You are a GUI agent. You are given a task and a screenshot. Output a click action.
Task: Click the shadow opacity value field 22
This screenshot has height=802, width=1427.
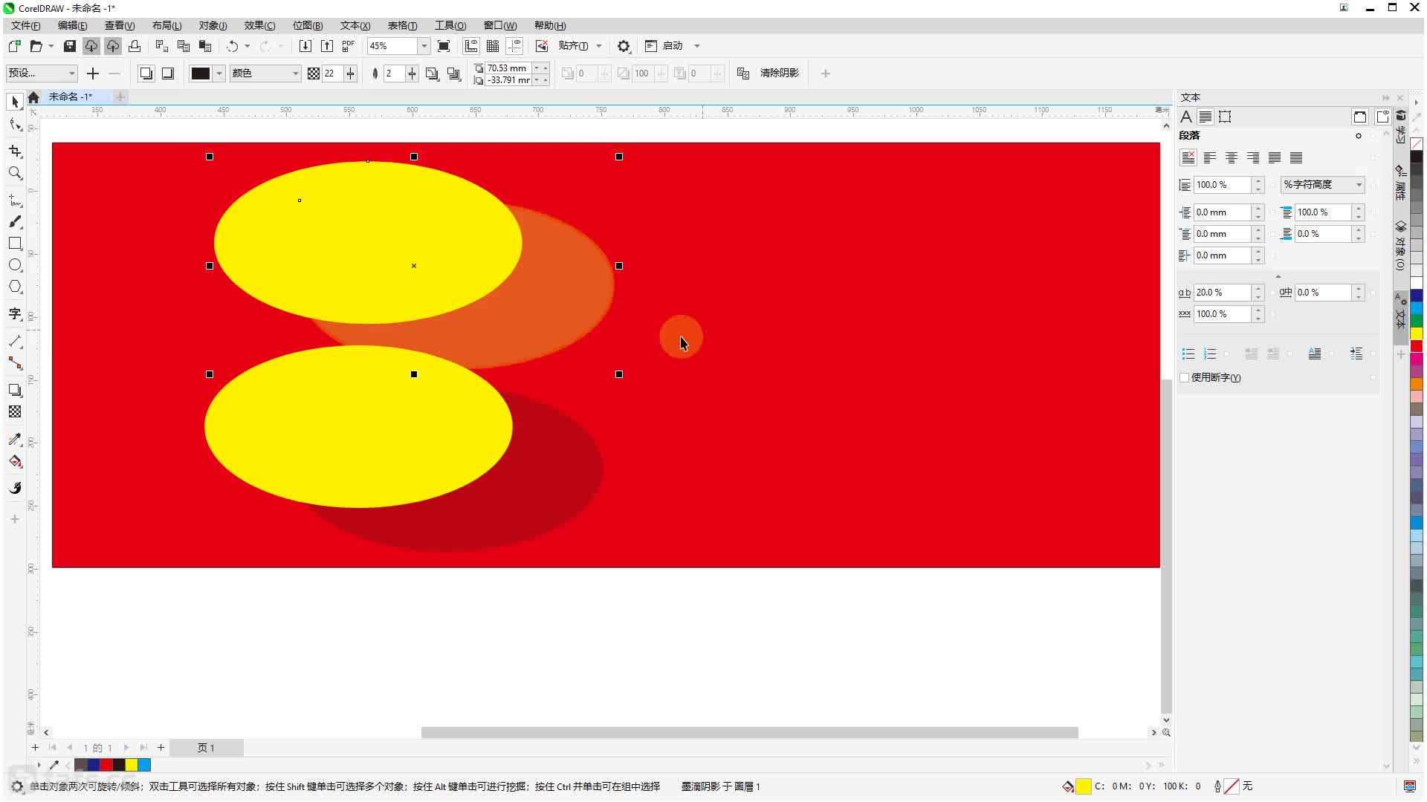tap(332, 73)
